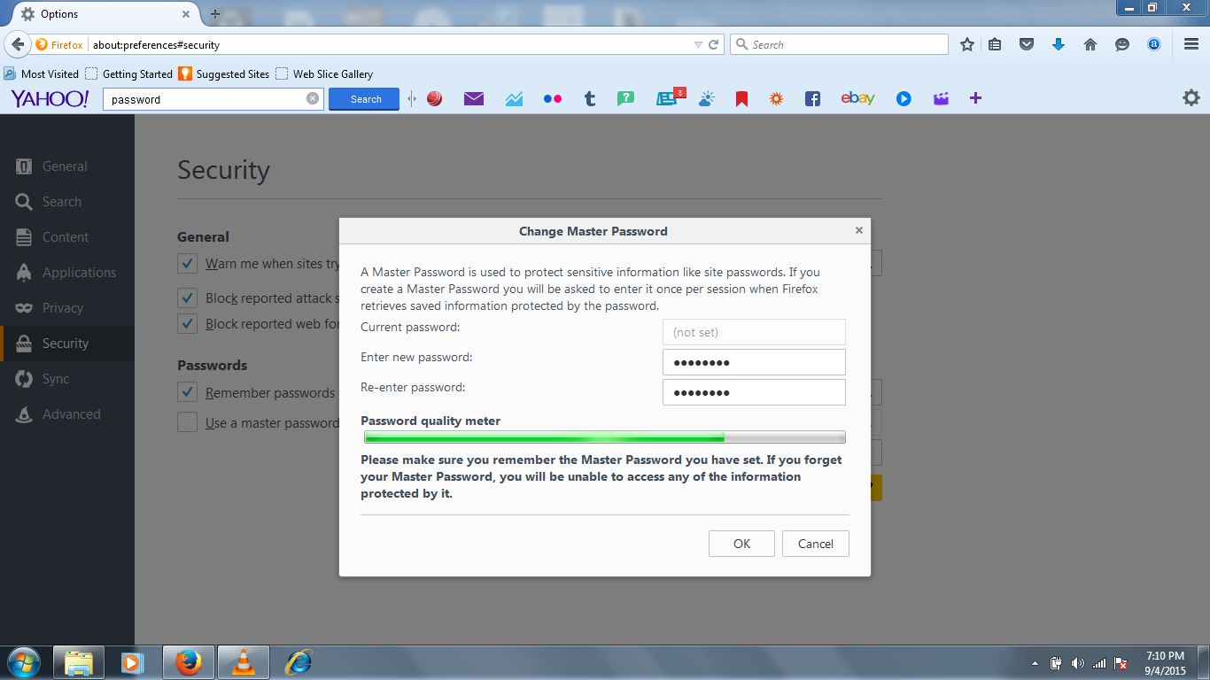This screenshot has width=1210, height=680.
Task: Click the Re-enter password field
Action: click(x=754, y=391)
